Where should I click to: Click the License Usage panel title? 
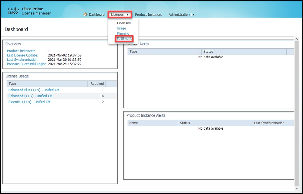pos(17,76)
